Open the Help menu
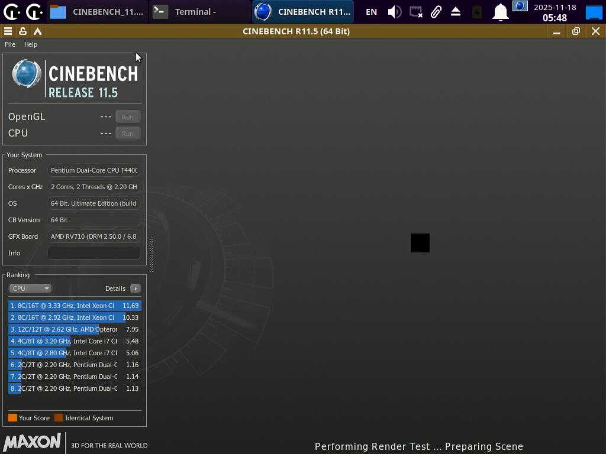This screenshot has width=606, height=454. point(31,44)
